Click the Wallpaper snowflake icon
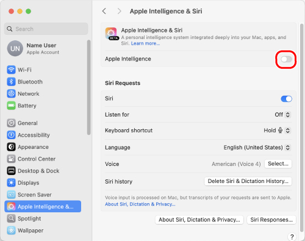 (x=11, y=231)
